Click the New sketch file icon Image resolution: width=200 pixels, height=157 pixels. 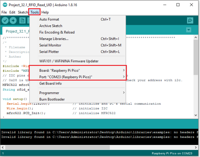[22, 20]
